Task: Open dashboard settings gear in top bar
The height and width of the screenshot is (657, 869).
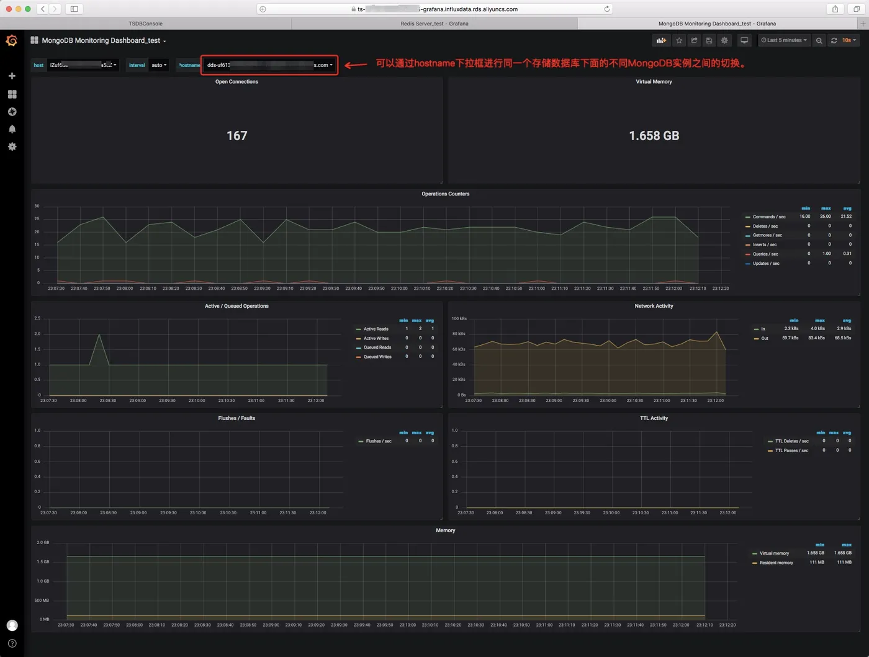Action: coord(724,40)
